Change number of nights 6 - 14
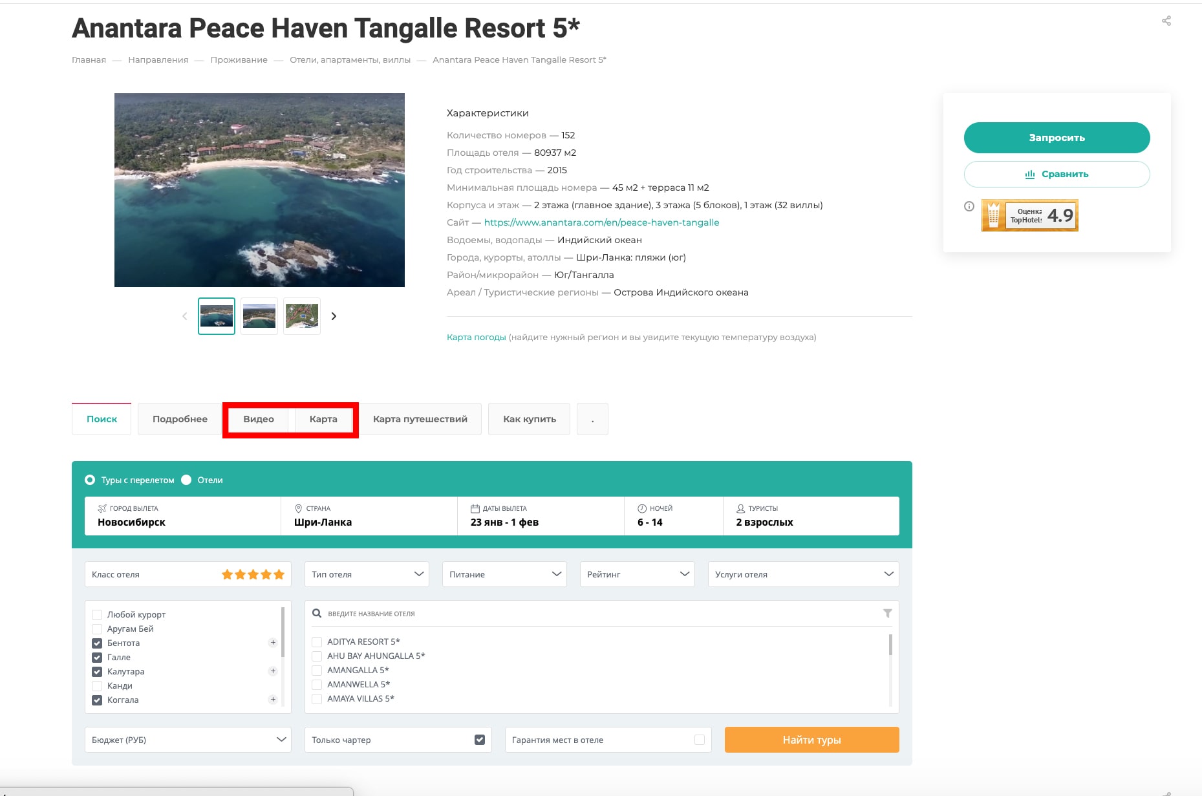The width and height of the screenshot is (1202, 796). [x=674, y=516]
